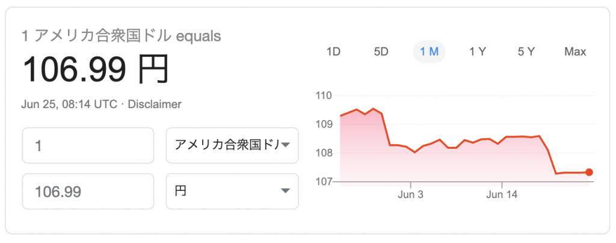Screen dimensions: 616x243
Task: Select the 5D time range
Action: tap(381, 52)
